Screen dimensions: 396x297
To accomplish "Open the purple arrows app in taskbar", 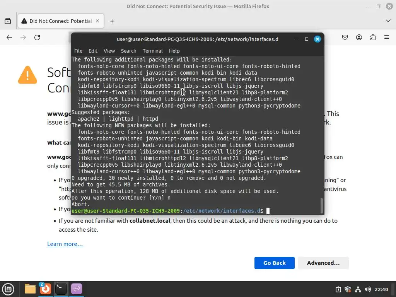I will [77, 289].
